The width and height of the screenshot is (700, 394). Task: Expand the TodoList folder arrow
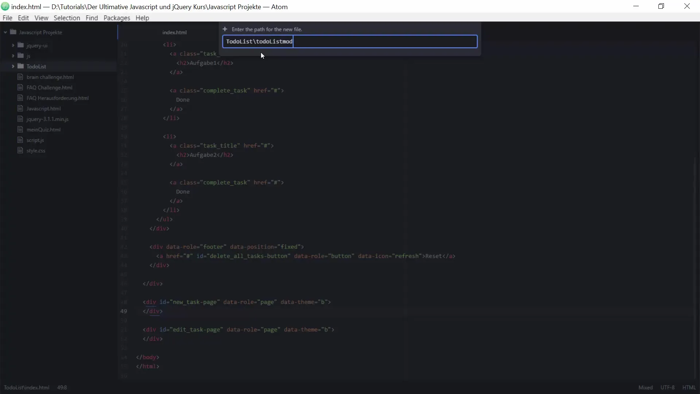[13, 66]
